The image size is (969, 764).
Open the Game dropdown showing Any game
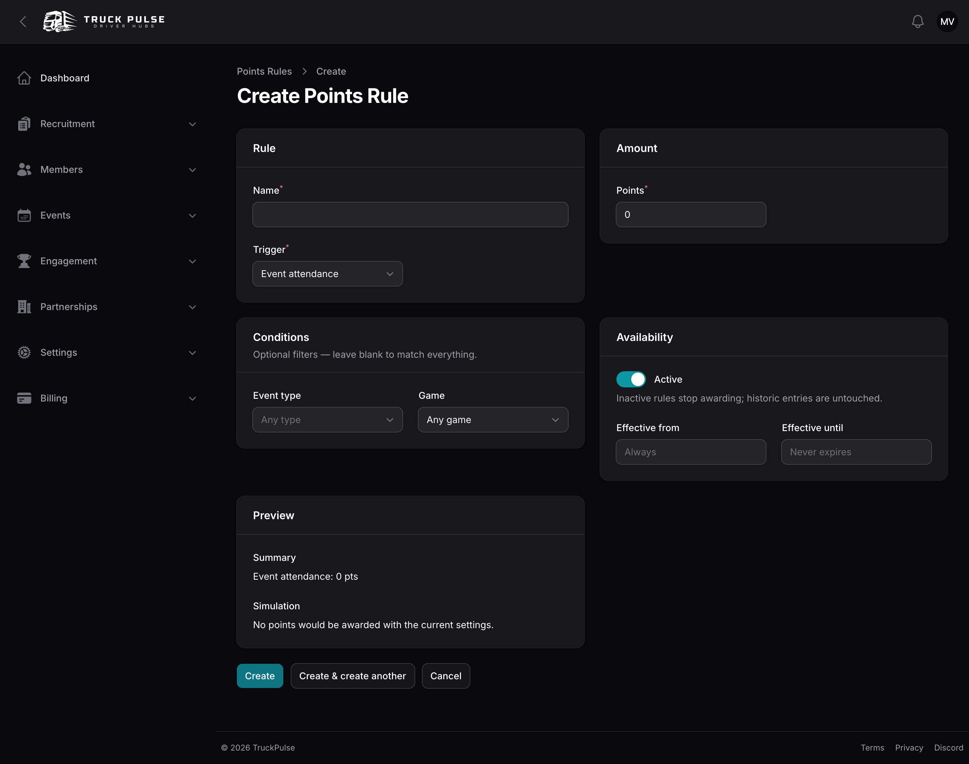(x=493, y=420)
